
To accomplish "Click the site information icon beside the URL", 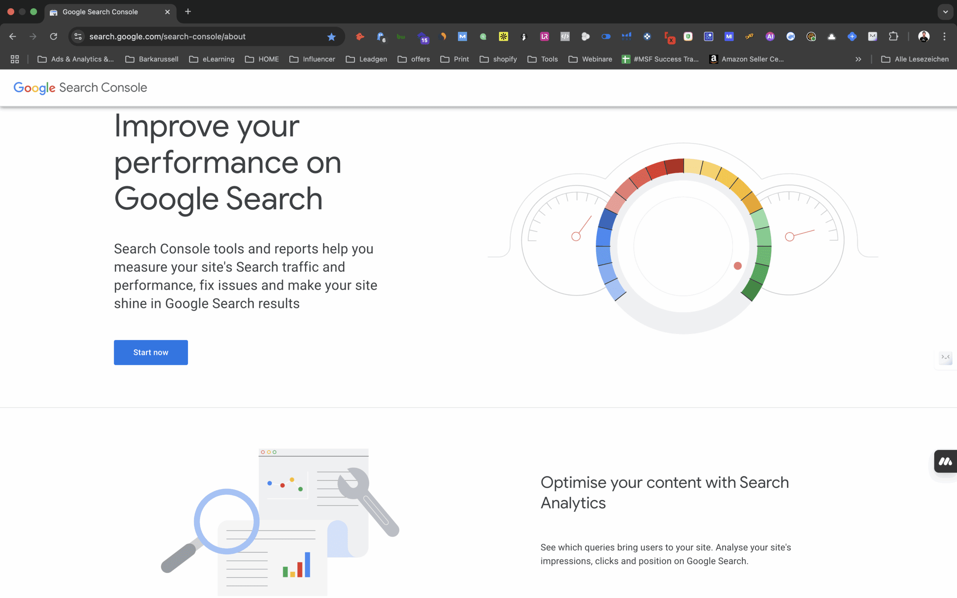I will [x=78, y=37].
